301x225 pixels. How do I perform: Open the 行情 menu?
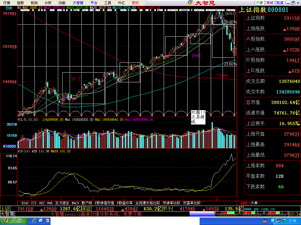pos(7,3)
